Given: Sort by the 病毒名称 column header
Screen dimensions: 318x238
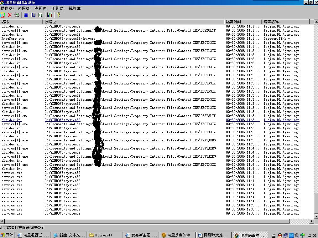Looking at the screenshot, I should 286,22.
